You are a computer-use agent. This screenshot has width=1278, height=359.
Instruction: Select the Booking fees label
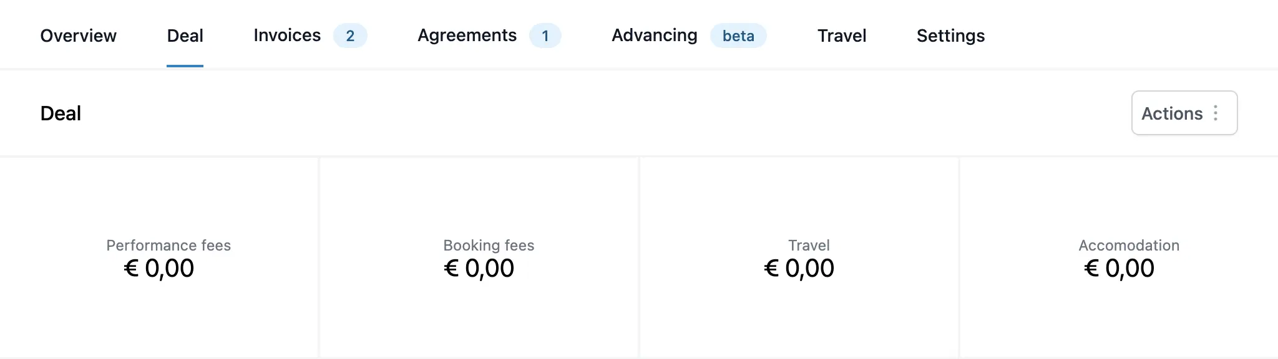pyautogui.click(x=489, y=246)
